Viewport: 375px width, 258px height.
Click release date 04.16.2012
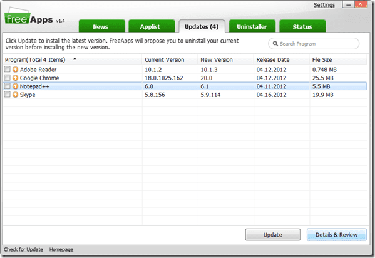coord(271,95)
